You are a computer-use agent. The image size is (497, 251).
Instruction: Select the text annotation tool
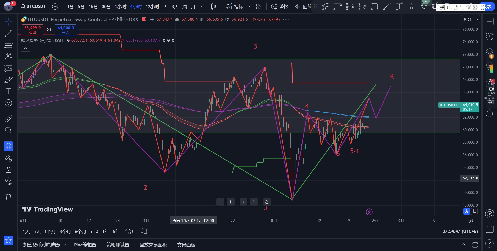pyautogui.click(x=8, y=91)
